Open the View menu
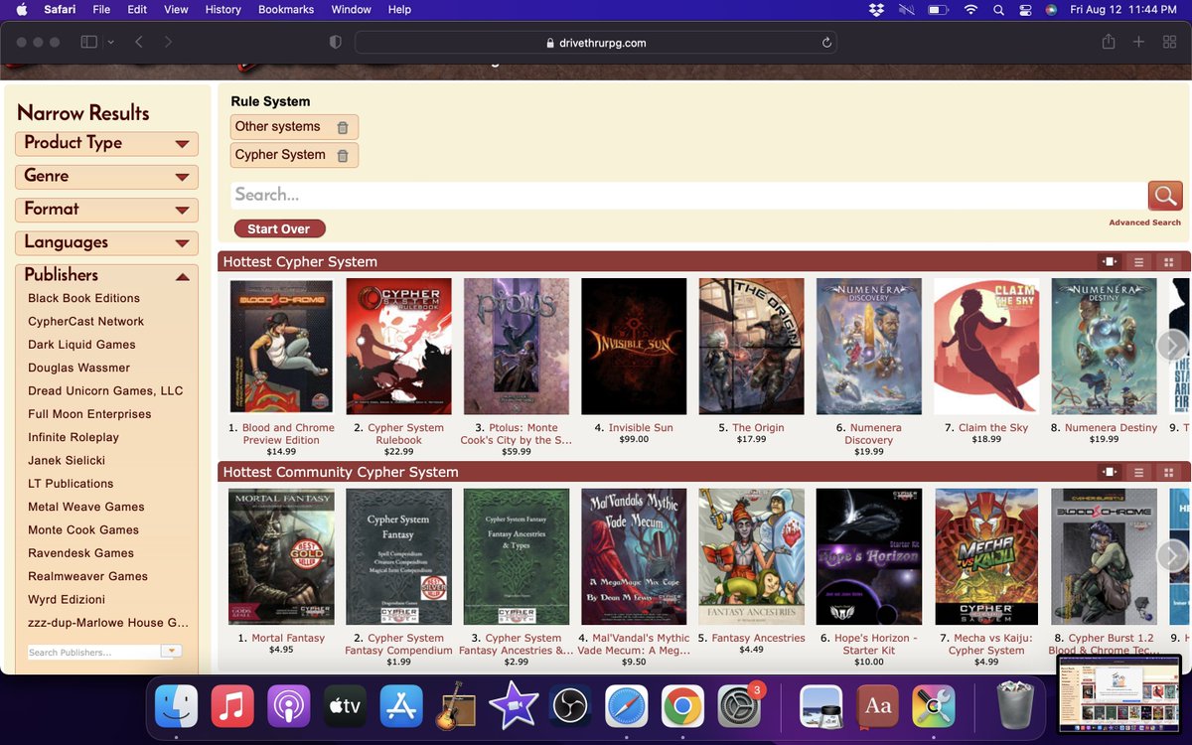The width and height of the screenshot is (1192, 745). (x=176, y=10)
